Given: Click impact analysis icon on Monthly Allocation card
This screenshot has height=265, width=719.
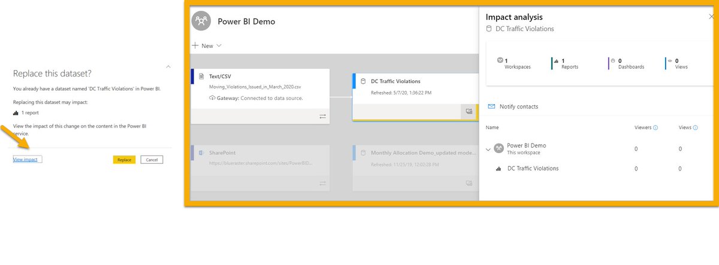Looking at the screenshot, I should [469, 183].
